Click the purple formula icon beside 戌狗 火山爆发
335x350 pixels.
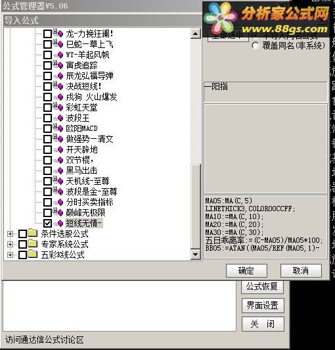pos(60,97)
